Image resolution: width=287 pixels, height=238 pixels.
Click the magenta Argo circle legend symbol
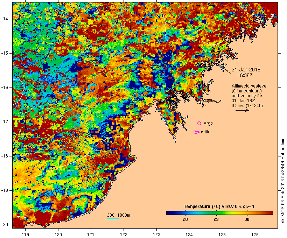[x=199, y=124]
